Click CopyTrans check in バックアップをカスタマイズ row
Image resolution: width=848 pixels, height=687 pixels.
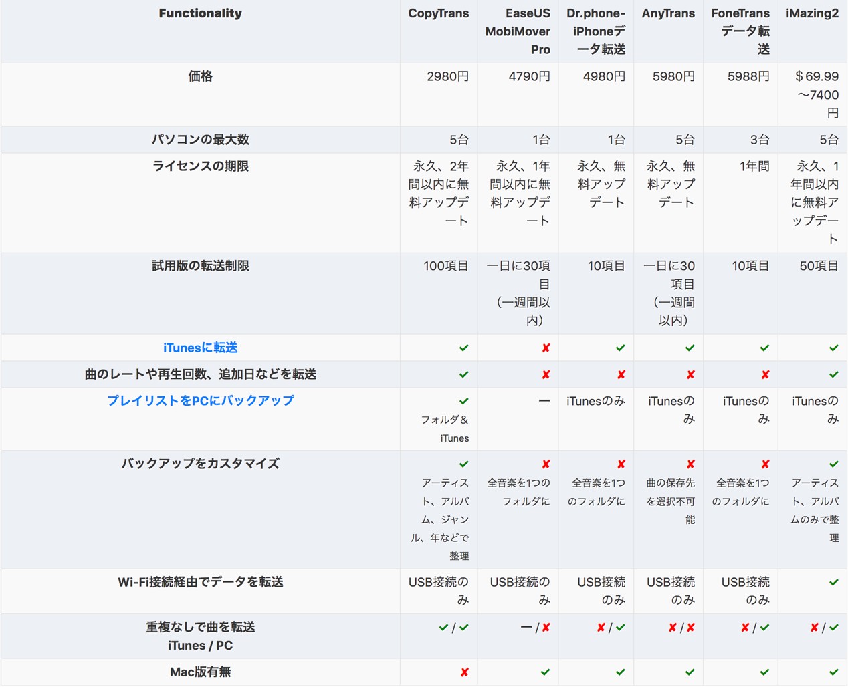pyautogui.click(x=463, y=464)
